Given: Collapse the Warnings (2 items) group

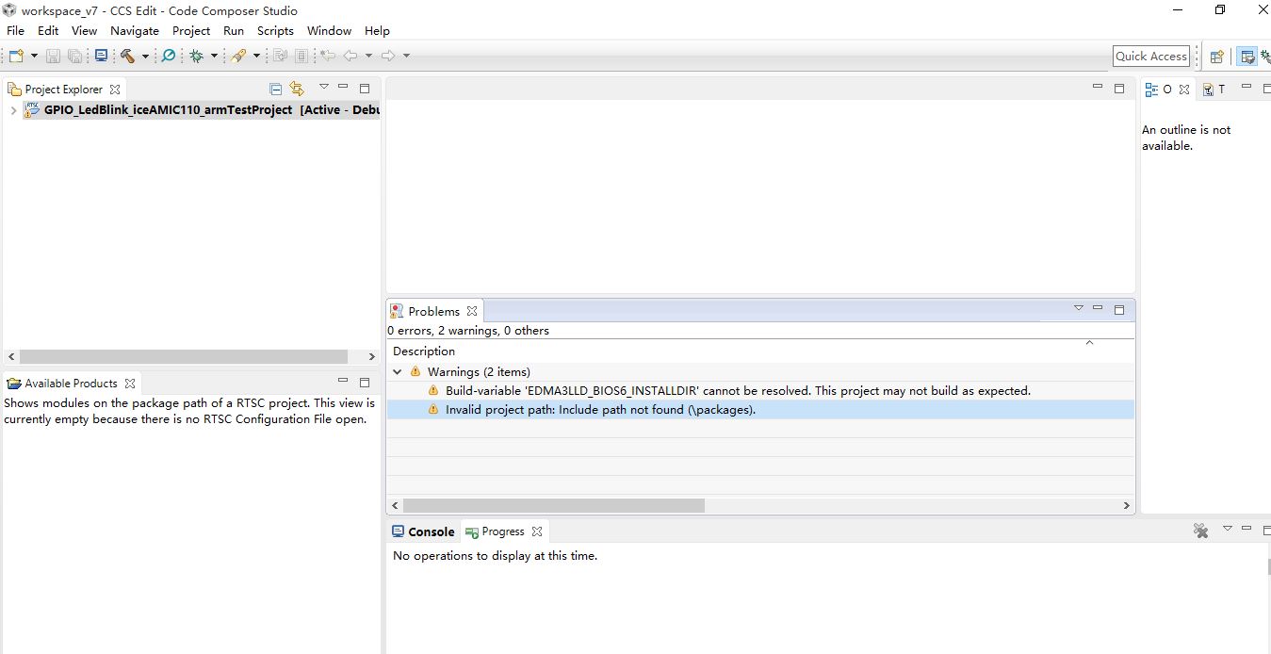Looking at the screenshot, I should 398,371.
